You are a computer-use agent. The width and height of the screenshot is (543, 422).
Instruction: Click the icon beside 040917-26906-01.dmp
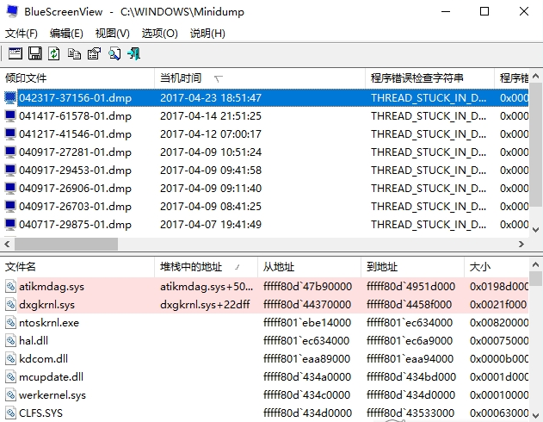click(10, 188)
